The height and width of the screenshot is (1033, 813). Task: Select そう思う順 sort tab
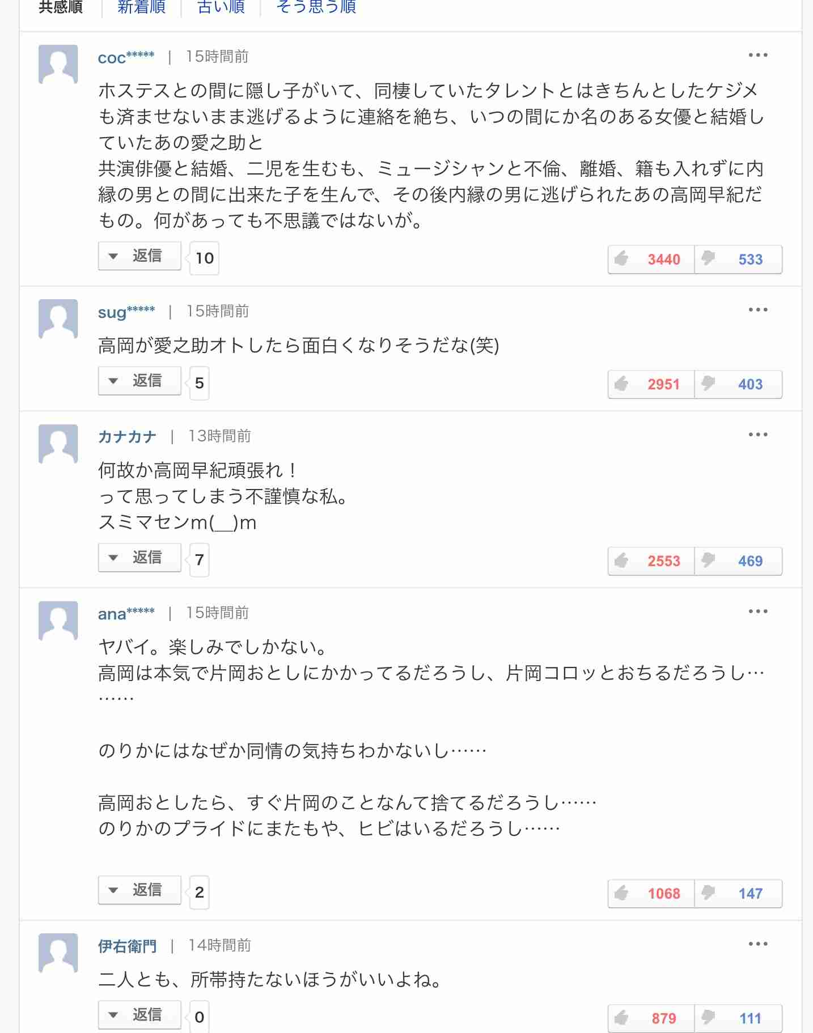[316, 7]
